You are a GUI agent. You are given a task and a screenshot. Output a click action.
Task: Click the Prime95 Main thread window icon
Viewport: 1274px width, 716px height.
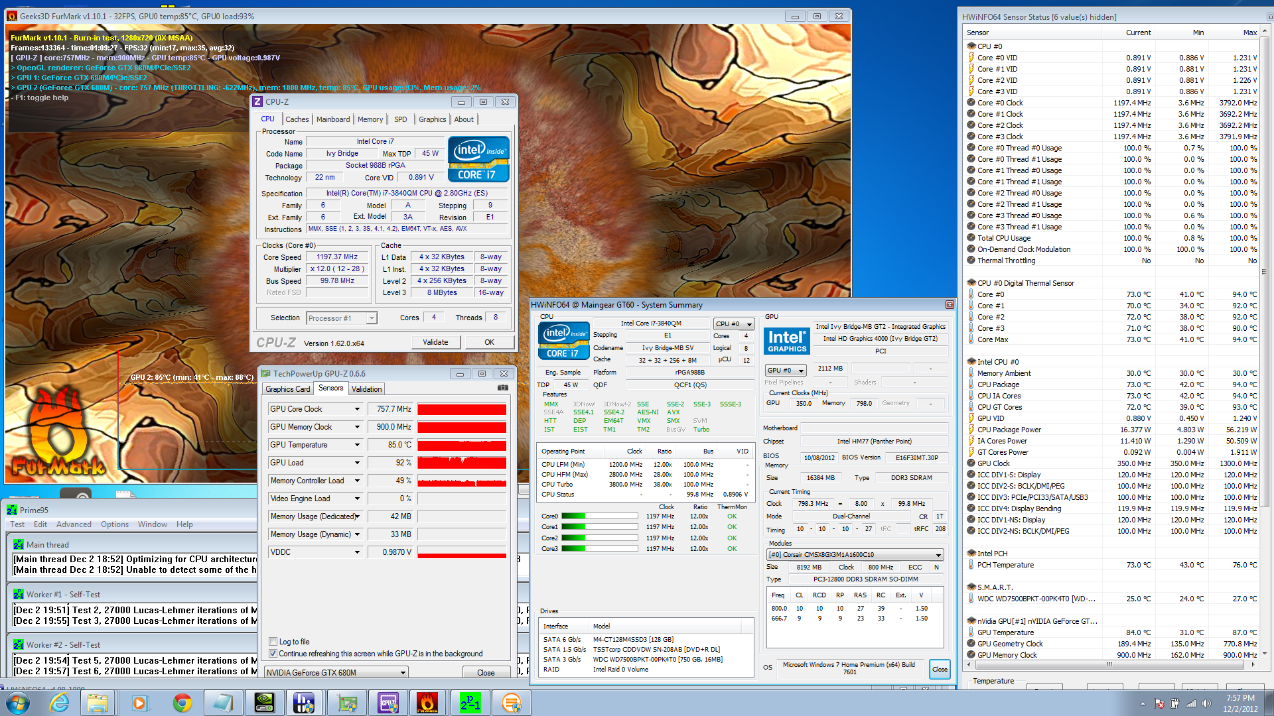pos(19,544)
